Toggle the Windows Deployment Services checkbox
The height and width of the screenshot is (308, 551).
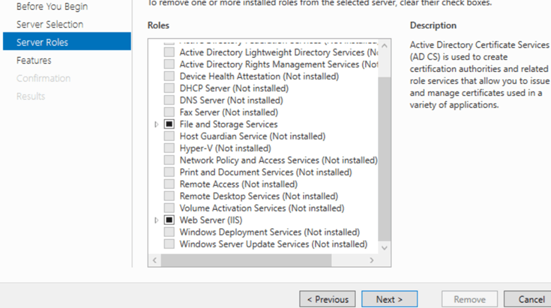(x=169, y=232)
